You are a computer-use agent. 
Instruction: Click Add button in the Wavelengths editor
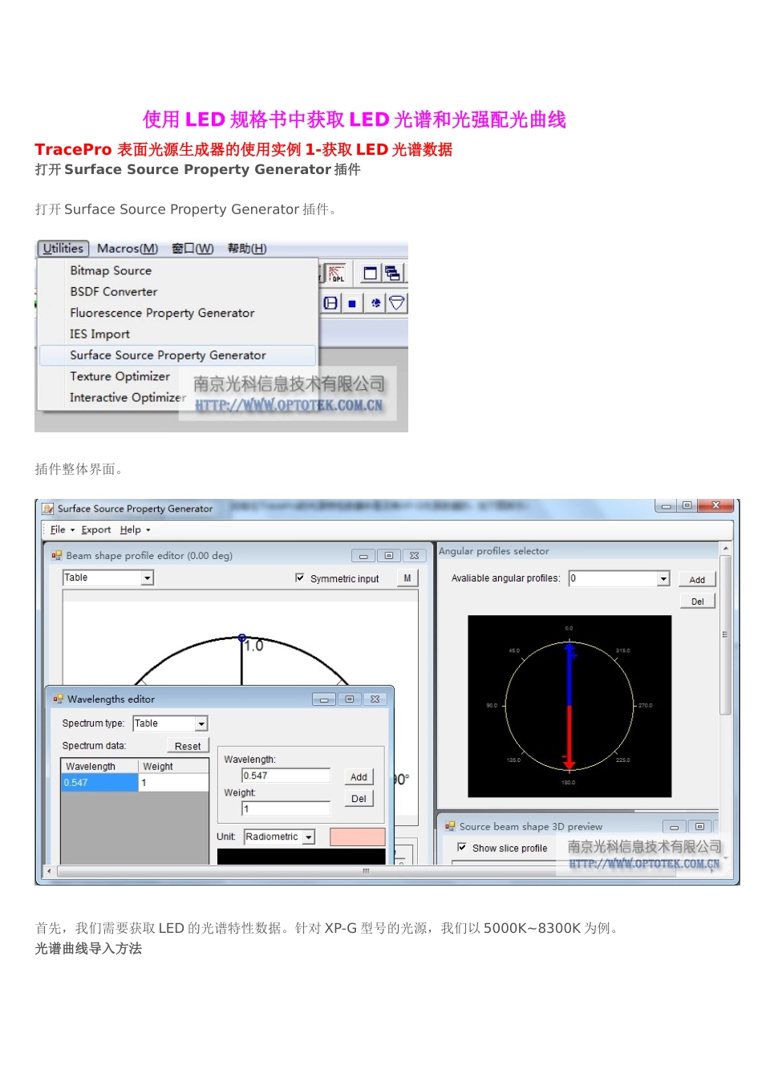coord(359,777)
